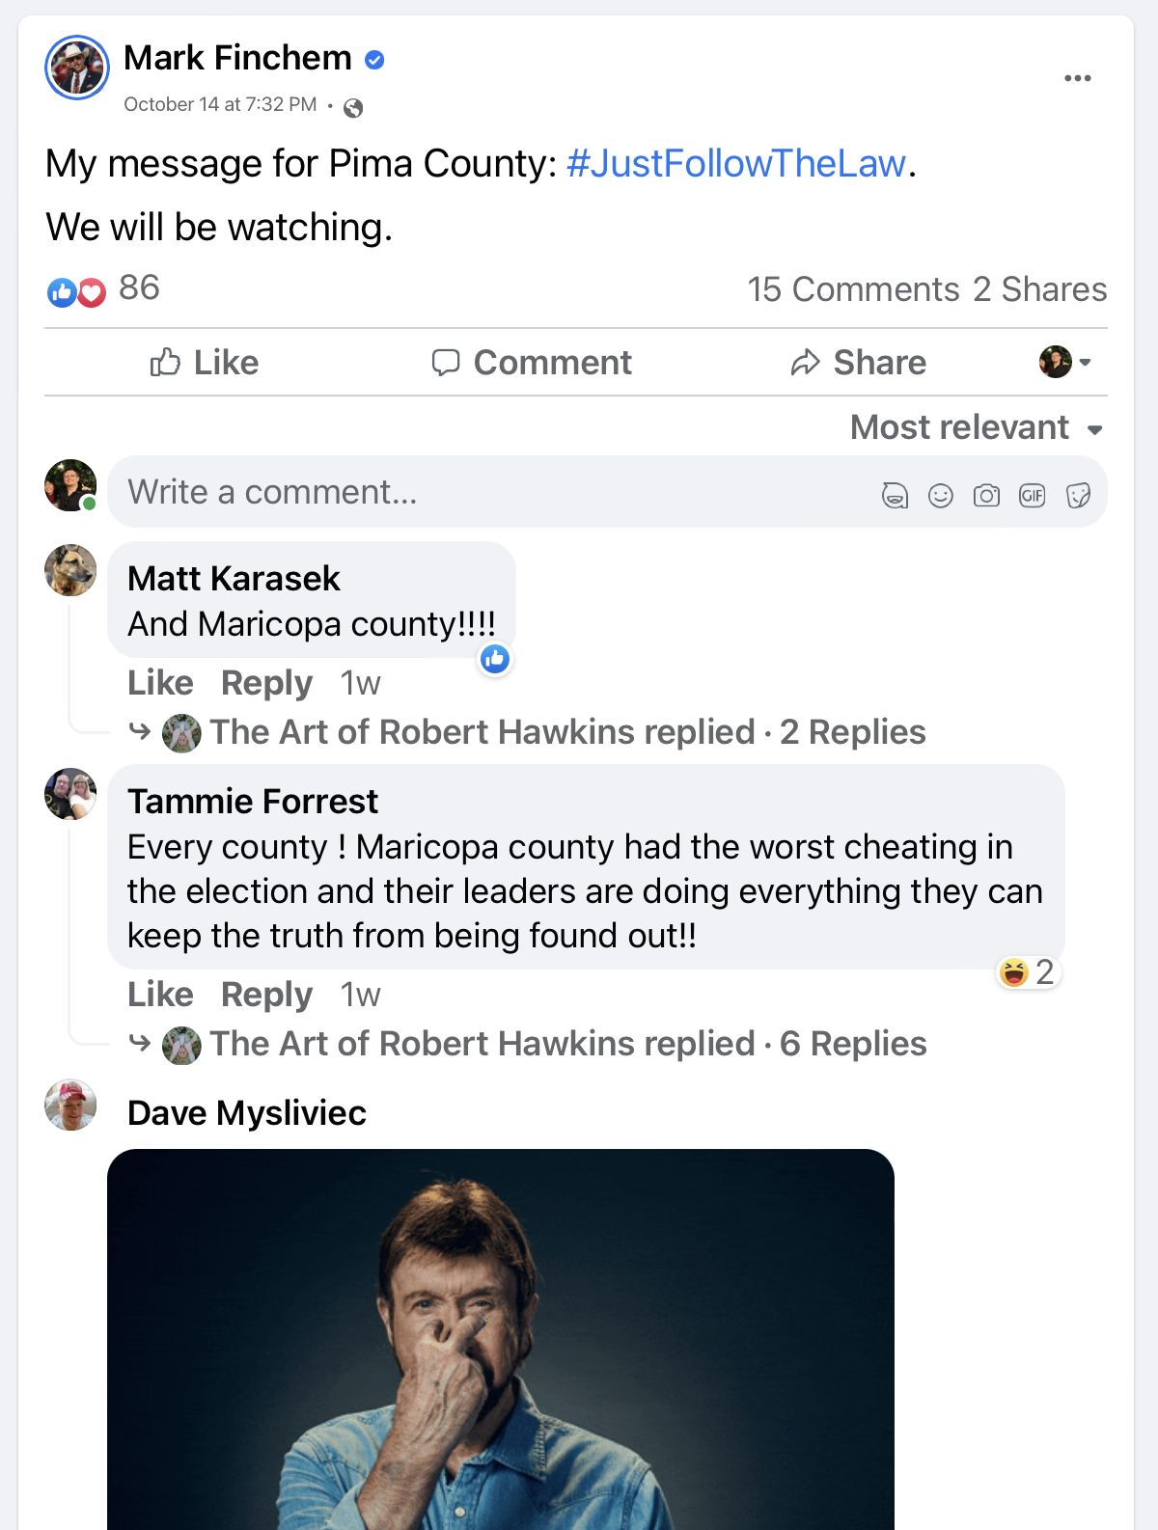Like Matt Karasek's comment

pyautogui.click(x=160, y=683)
